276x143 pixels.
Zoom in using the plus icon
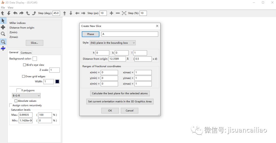coord(111,13)
